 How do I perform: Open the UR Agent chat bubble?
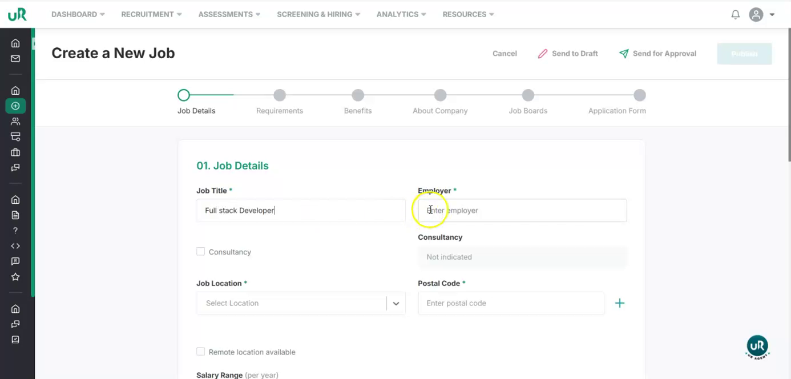[757, 346]
